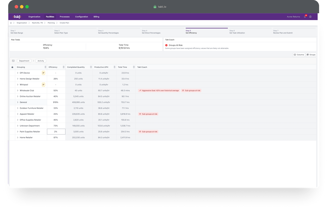Click the yellow badge icon on Off-Device row
Image resolution: width=329 pixels, height=211 pixels.
(43, 73)
